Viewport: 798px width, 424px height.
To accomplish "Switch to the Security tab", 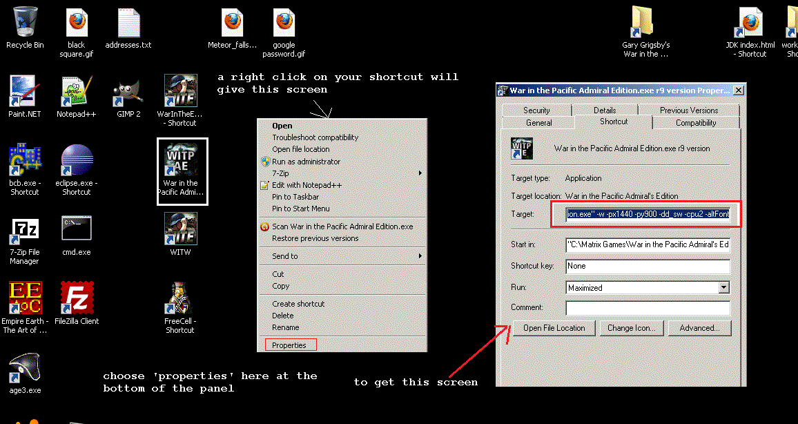I will click(536, 110).
